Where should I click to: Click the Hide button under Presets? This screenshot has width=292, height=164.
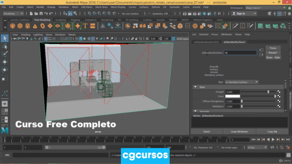click(277, 57)
